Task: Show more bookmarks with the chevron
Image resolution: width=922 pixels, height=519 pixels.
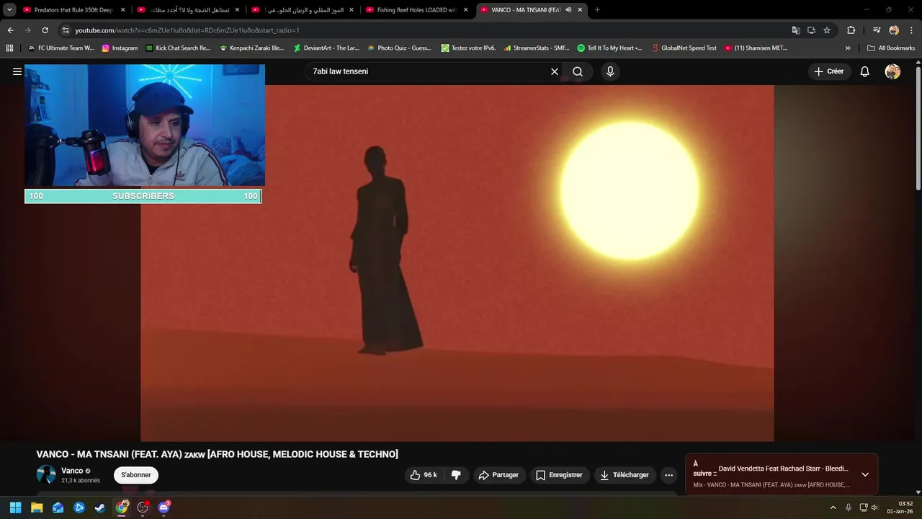Action: (x=848, y=48)
